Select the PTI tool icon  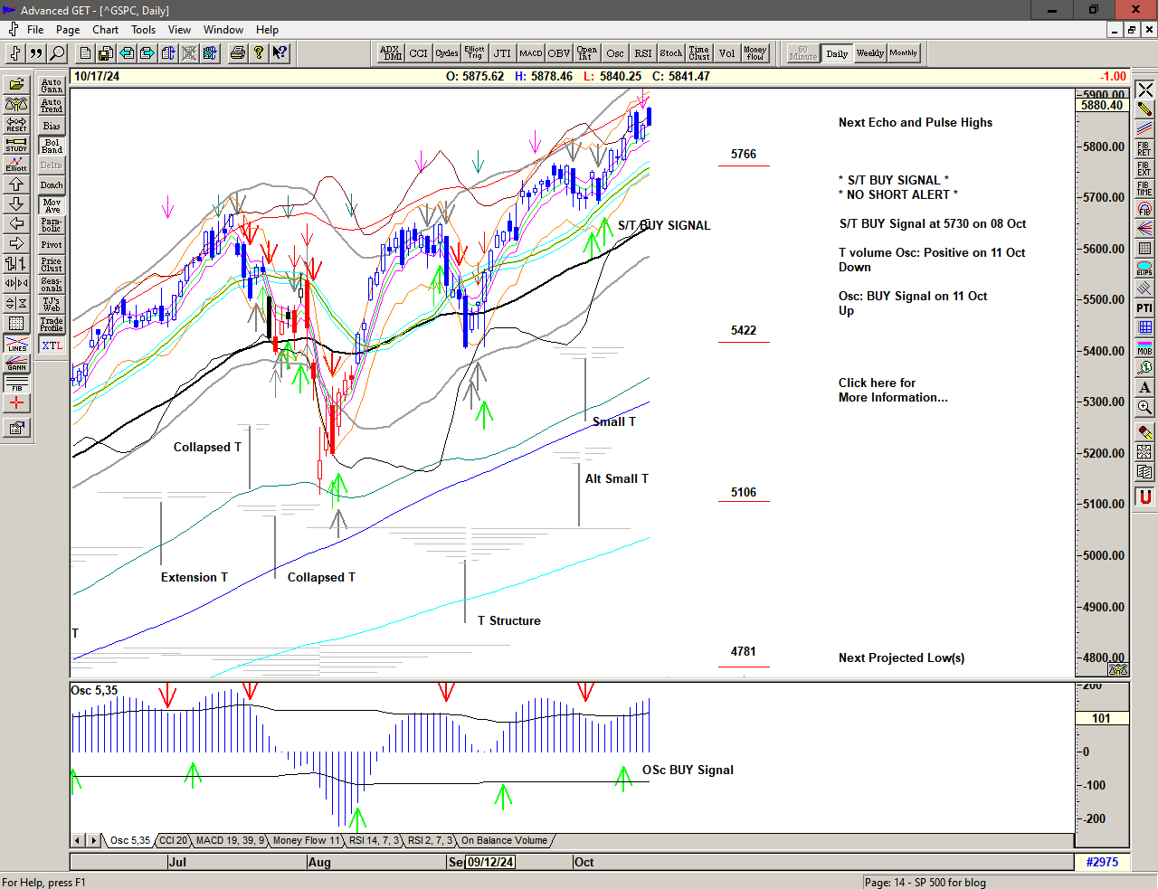click(x=1144, y=307)
